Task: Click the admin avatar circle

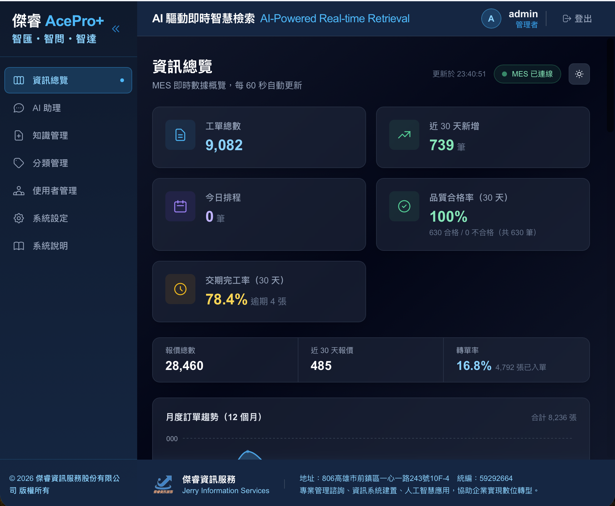Action: [x=491, y=19]
